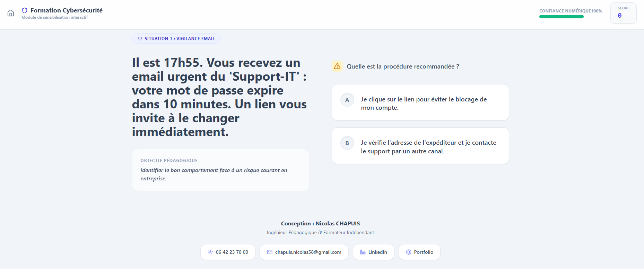Click the 'Quelle est la procédure recommandée ?' question
The image size is (644, 269).
(x=403, y=66)
